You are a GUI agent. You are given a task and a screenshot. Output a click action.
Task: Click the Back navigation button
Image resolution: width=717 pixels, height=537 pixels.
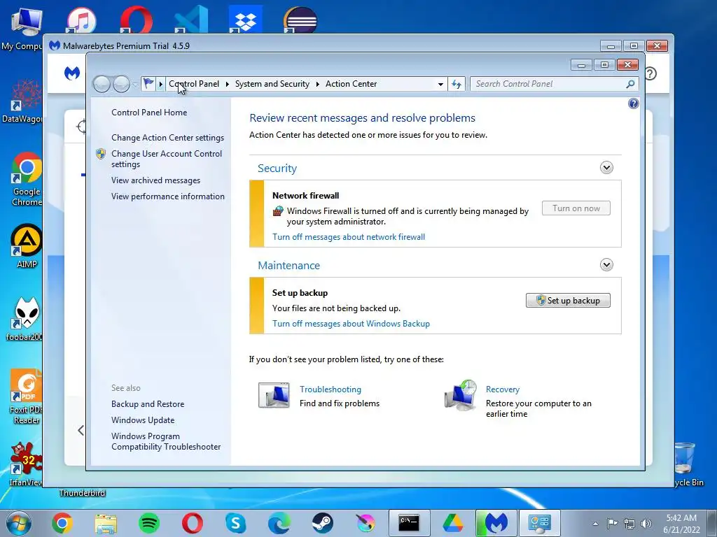[x=102, y=84]
